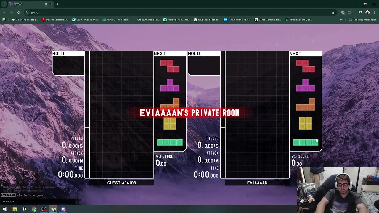Open funciones de los ba... bookmark

pos(207,20)
